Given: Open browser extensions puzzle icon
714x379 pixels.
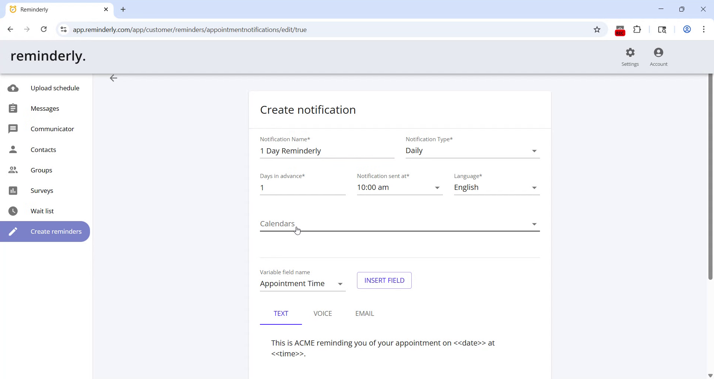Looking at the screenshot, I should pyautogui.click(x=637, y=29).
